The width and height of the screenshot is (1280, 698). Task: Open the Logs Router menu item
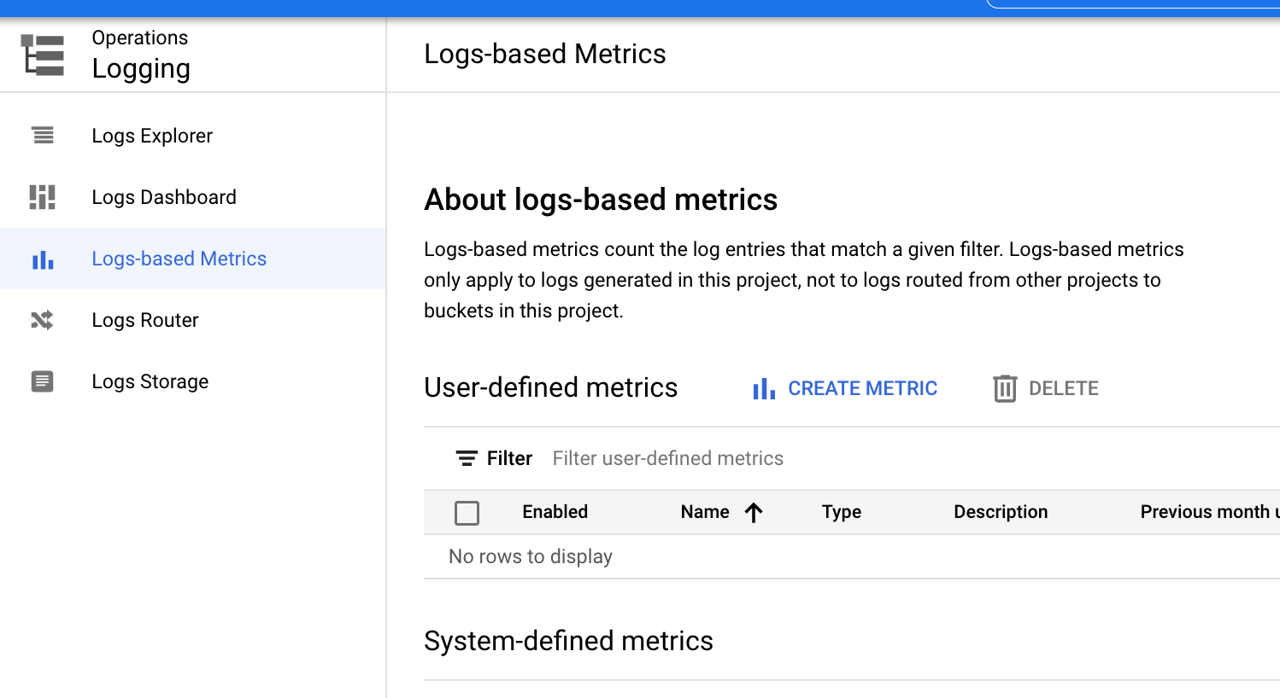point(145,320)
